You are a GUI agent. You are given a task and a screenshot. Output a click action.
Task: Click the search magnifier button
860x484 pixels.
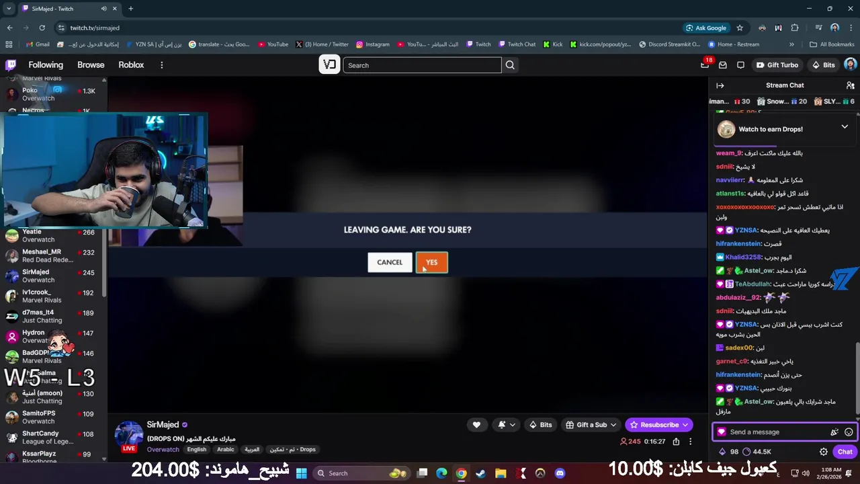510,65
